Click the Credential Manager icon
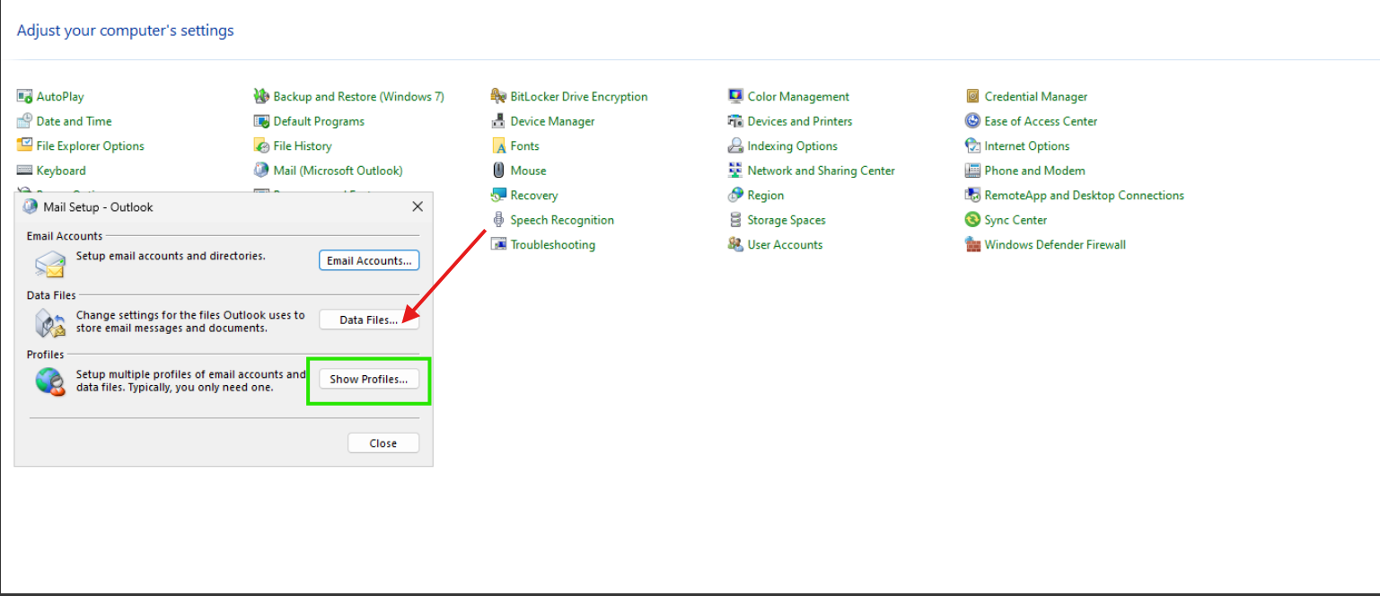This screenshot has width=1380, height=596. pos(972,96)
